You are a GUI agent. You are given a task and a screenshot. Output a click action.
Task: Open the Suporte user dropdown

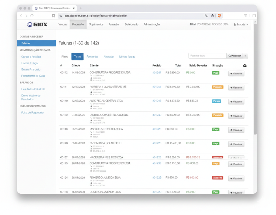[241, 25]
